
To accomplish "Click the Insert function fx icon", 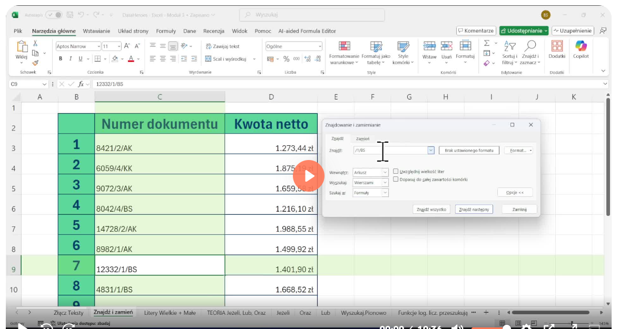I will (81, 84).
